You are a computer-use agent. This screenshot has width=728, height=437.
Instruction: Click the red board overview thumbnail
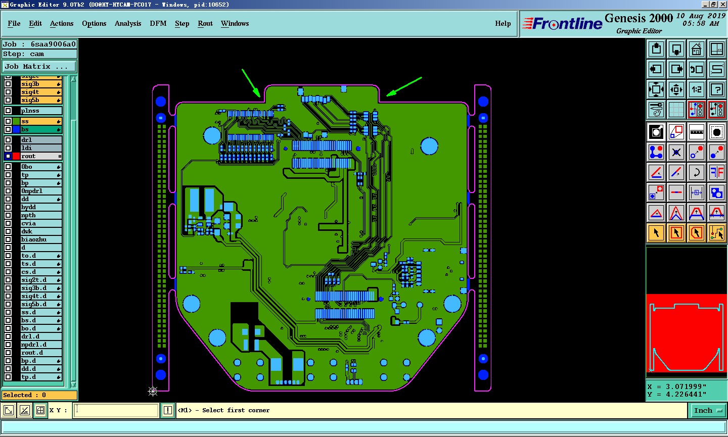tap(687, 333)
